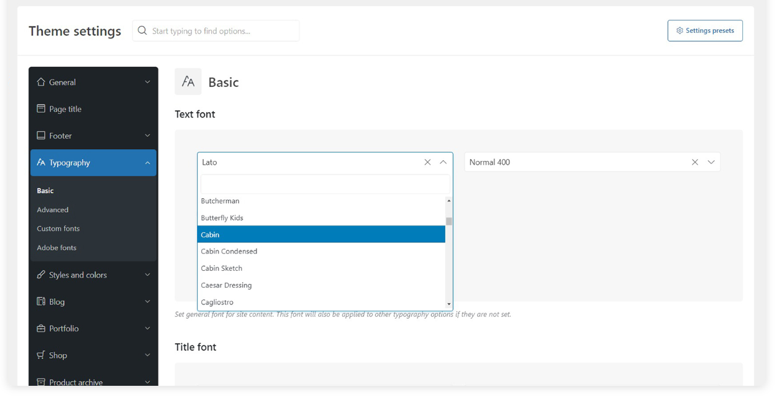Click the Shop cart icon
782x415 pixels.
(x=41, y=355)
